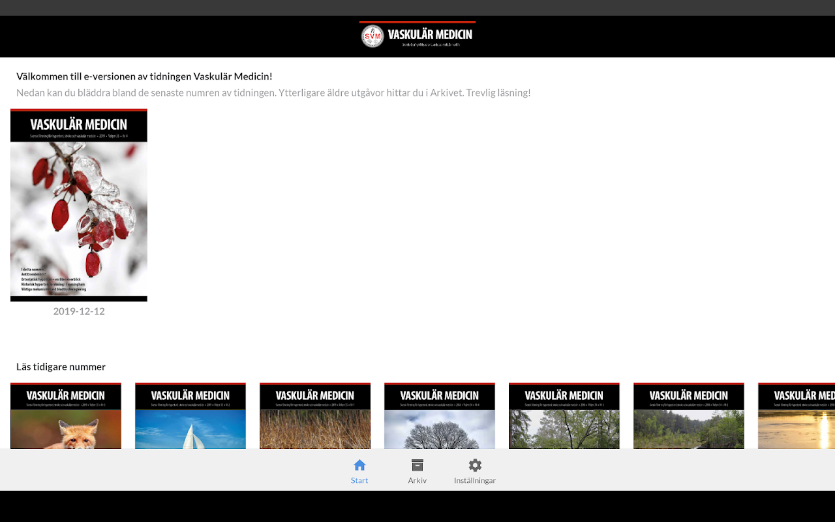Click the 'Nedan kan du bläddra' description text

(273, 93)
